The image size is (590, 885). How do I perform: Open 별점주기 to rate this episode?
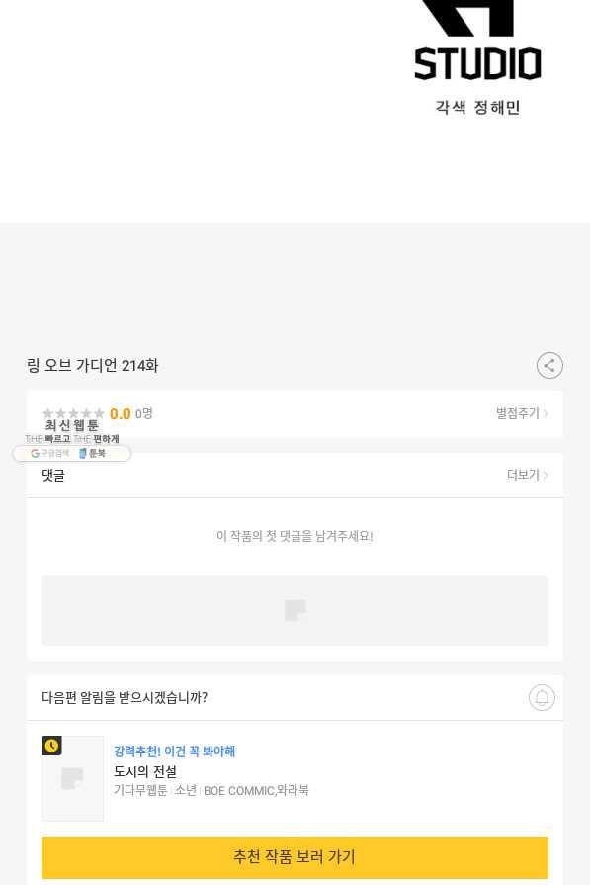(522, 413)
